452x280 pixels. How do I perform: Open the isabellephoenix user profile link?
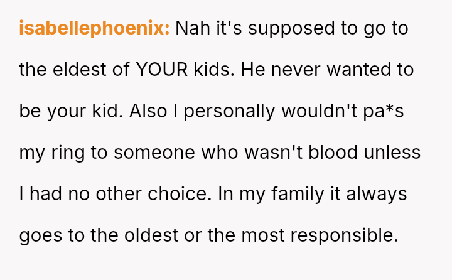coord(94,29)
